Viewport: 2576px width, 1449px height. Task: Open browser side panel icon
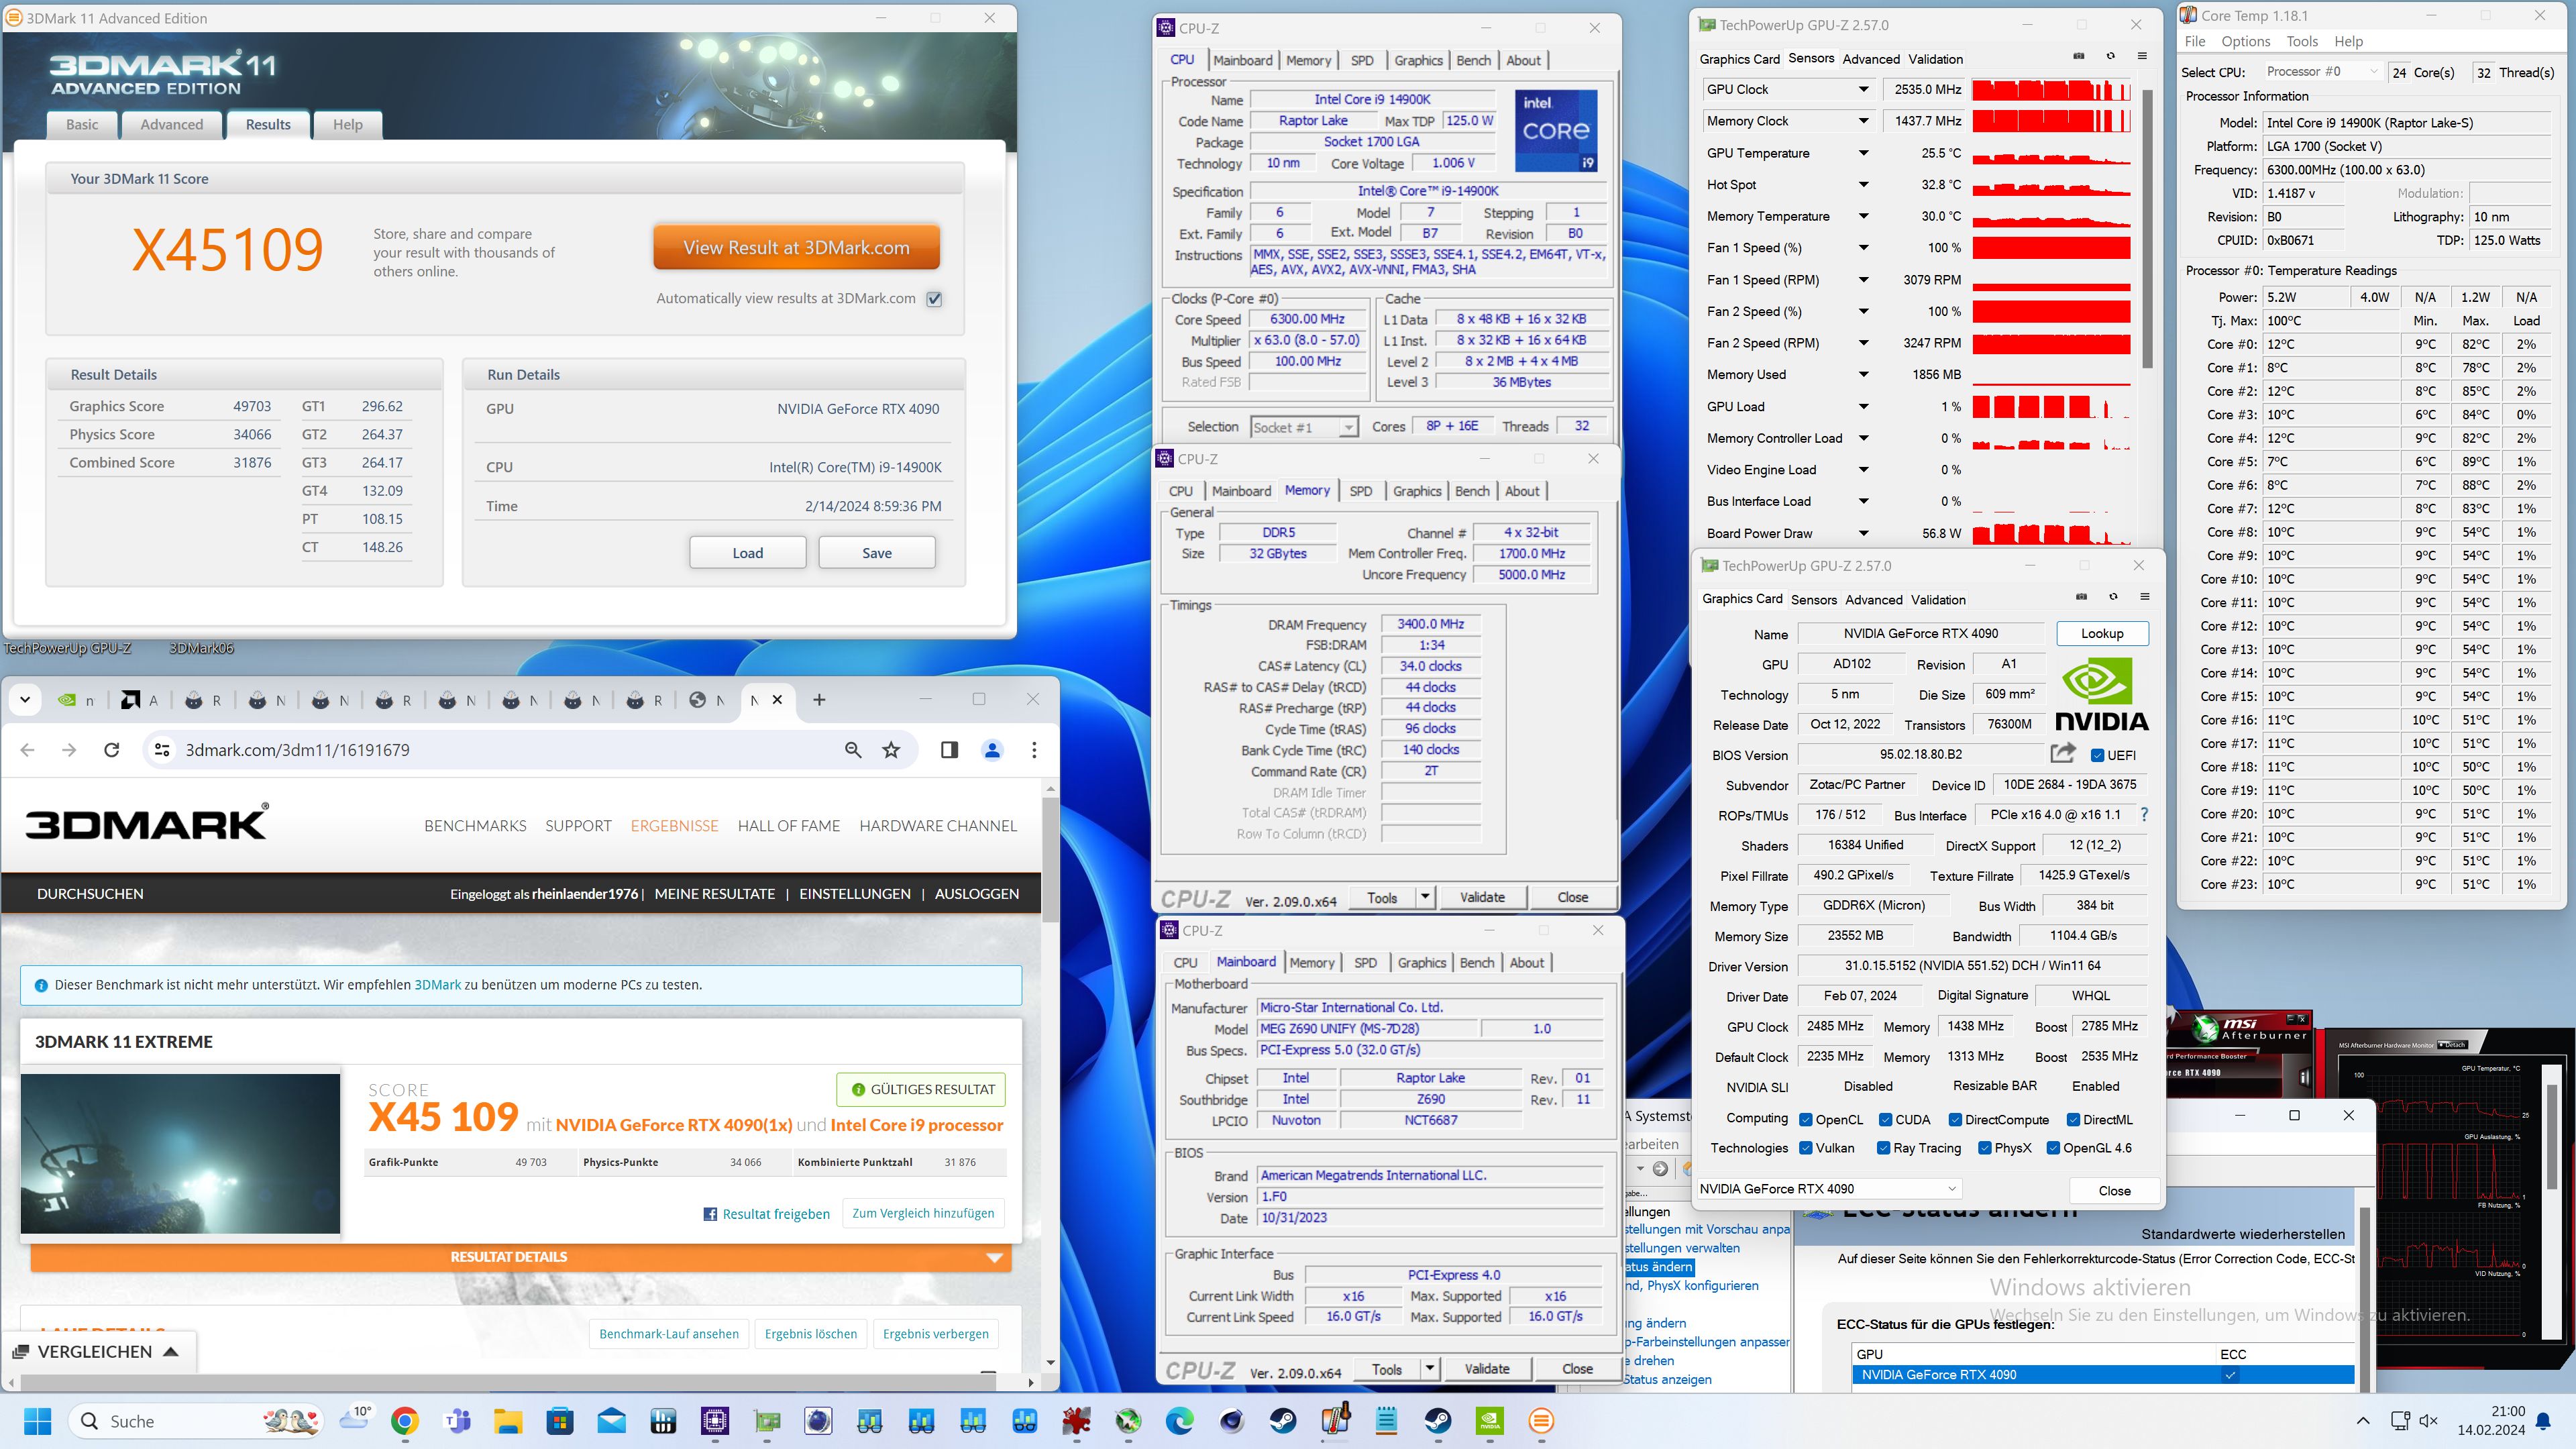[x=949, y=750]
